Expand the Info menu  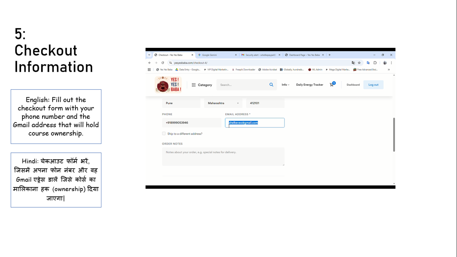coord(285,85)
